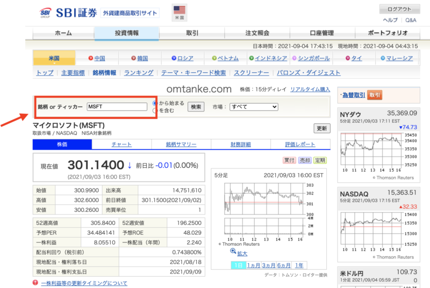Select the から始まる radio button
Image resolution: width=430 pixels, height=288 pixels.
pos(155,103)
